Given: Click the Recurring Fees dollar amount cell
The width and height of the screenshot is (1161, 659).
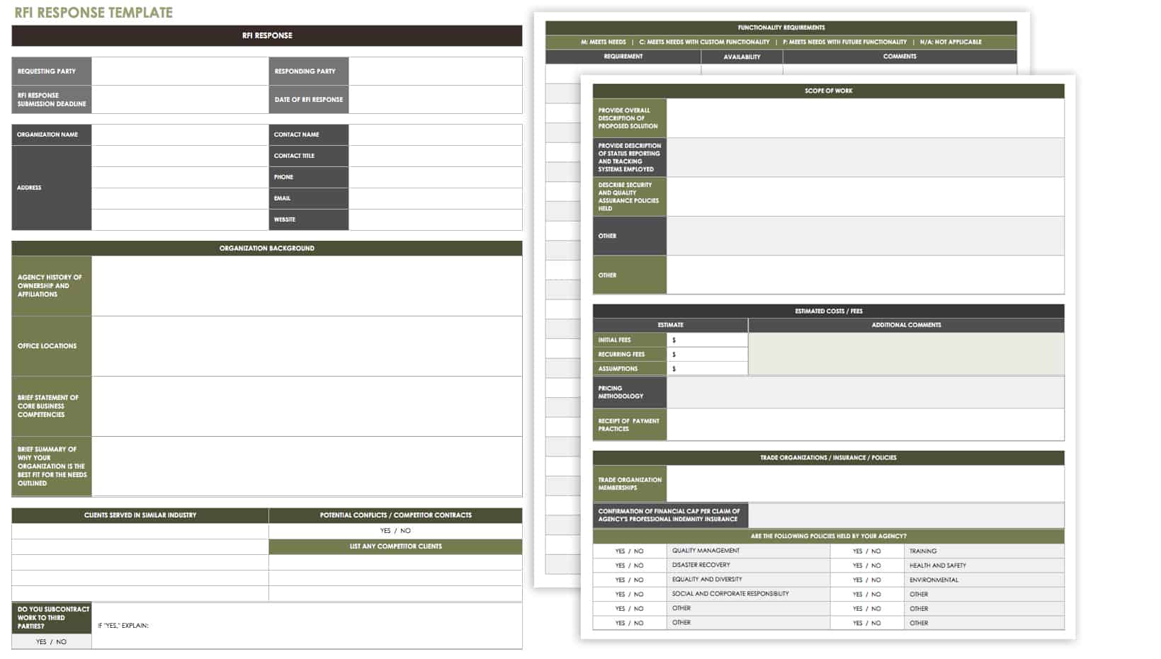Looking at the screenshot, I should (707, 355).
